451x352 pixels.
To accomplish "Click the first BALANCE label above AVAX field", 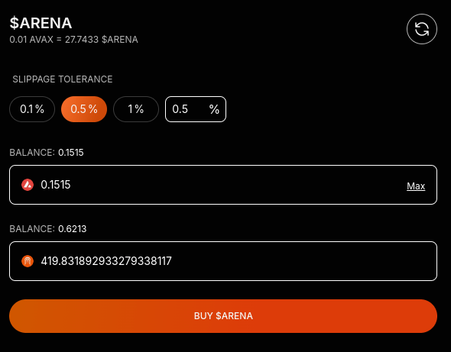I will (x=32, y=152).
